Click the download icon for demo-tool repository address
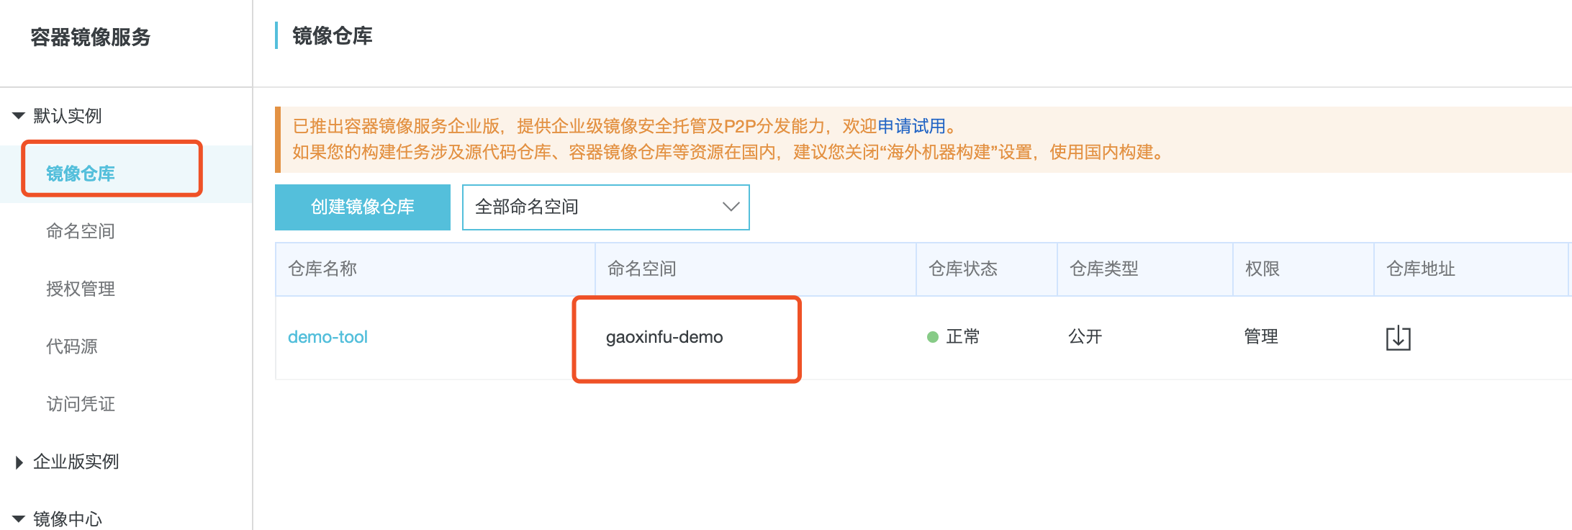The height and width of the screenshot is (530, 1572). point(1397,337)
